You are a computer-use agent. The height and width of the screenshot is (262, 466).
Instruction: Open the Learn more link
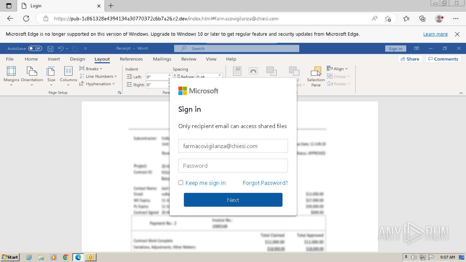click(435, 34)
